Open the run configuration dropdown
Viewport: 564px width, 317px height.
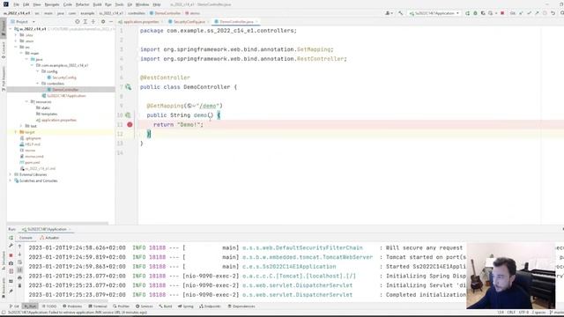tap(434, 13)
